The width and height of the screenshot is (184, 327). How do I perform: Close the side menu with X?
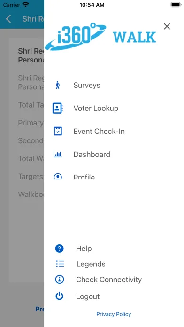pyautogui.click(x=167, y=26)
